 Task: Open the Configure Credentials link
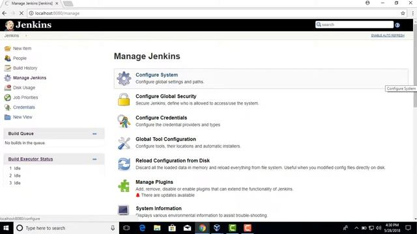pyautogui.click(x=161, y=118)
